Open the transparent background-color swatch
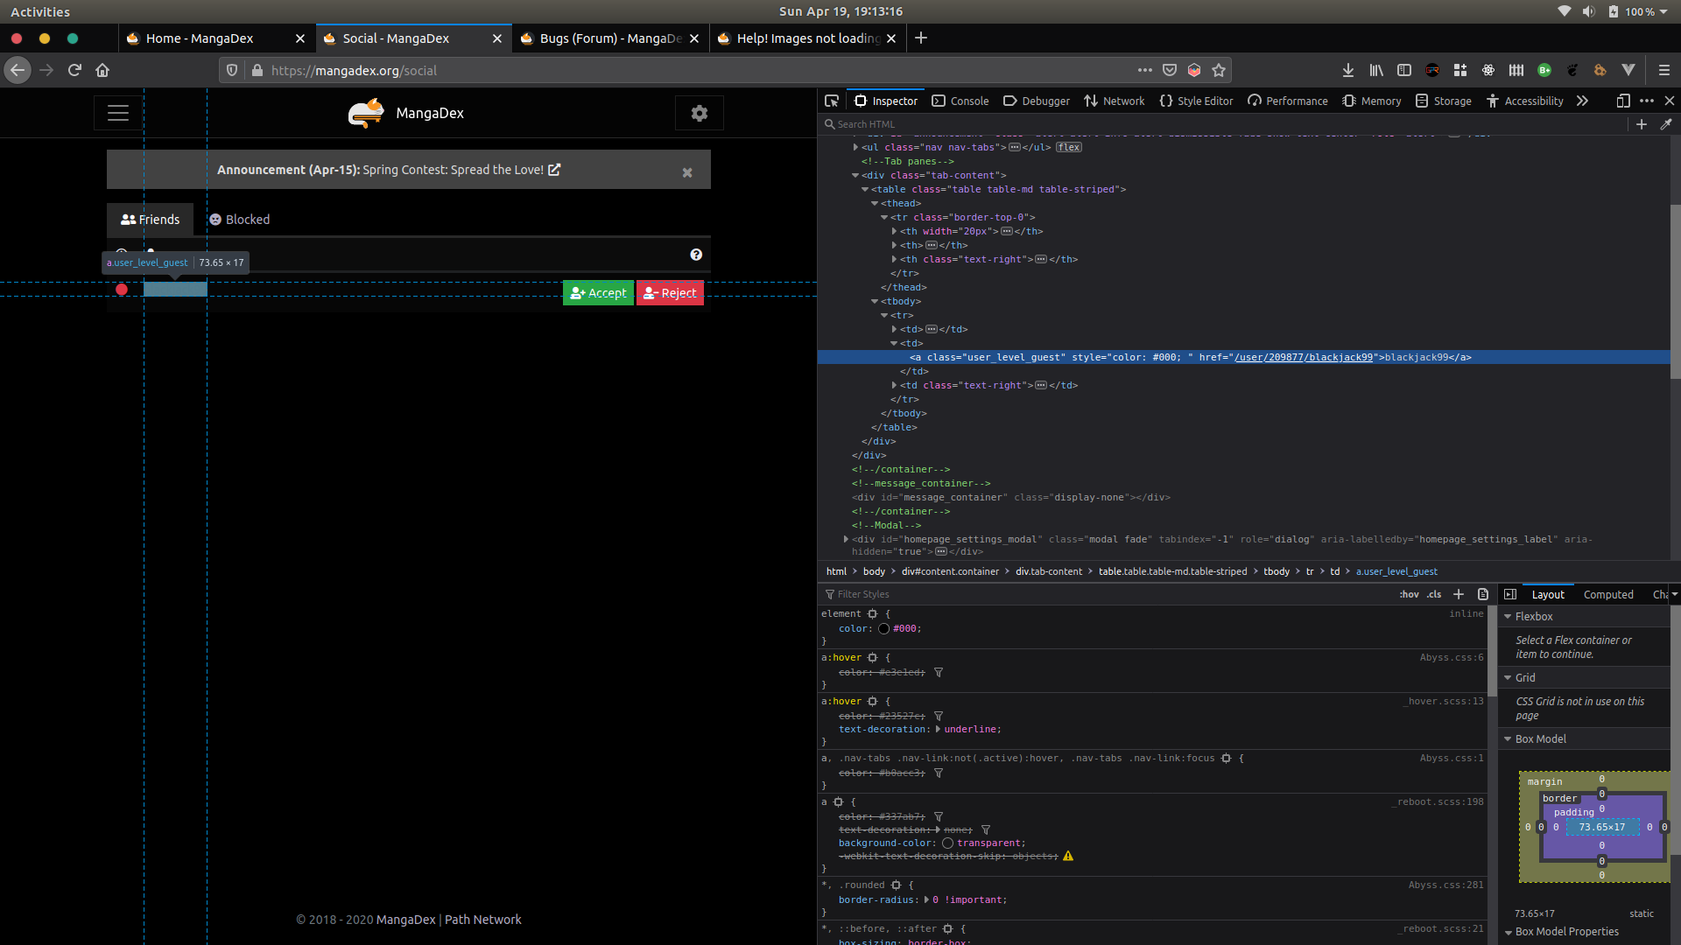Screen dimensions: 1681x945 pos(947,843)
